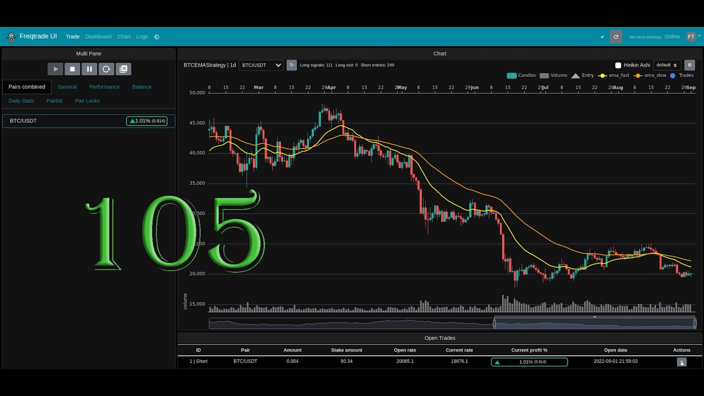The height and width of the screenshot is (396, 704).
Task: Reload bot configuration icon
Action: click(107, 69)
